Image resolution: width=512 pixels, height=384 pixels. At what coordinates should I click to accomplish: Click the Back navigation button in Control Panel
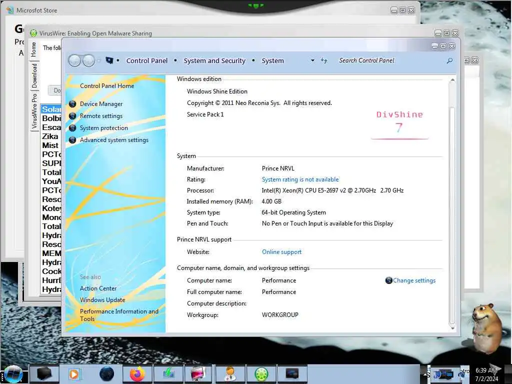[x=75, y=60]
